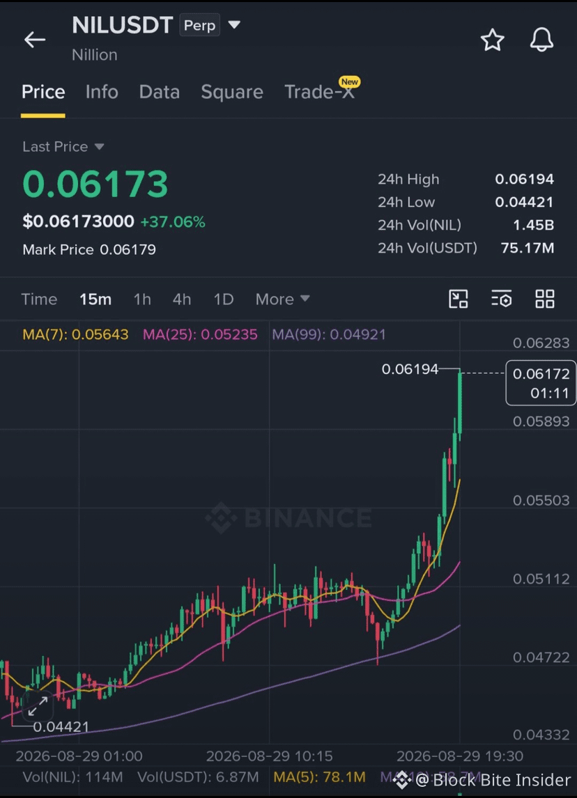The image size is (577, 798).
Task: Open the four-square grid layout icon
Action: click(x=545, y=299)
